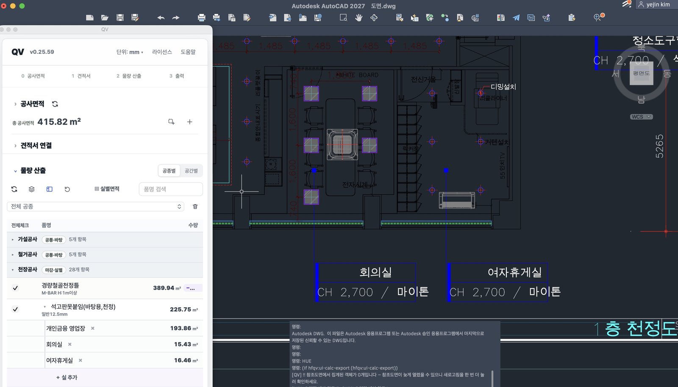Click the Share paper plane icon
The height and width of the screenshot is (387, 678).
coord(516,17)
